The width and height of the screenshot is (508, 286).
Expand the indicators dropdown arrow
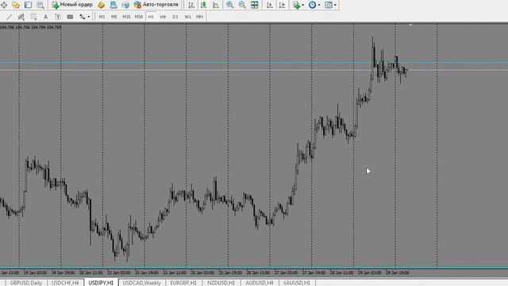(x=303, y=5)
